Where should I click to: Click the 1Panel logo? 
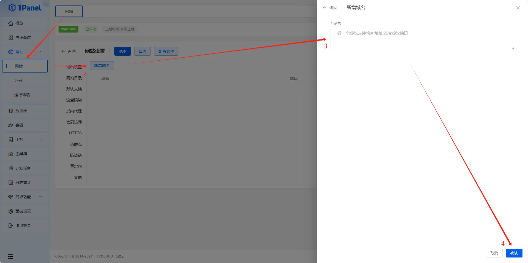click(x=25, y=8)
